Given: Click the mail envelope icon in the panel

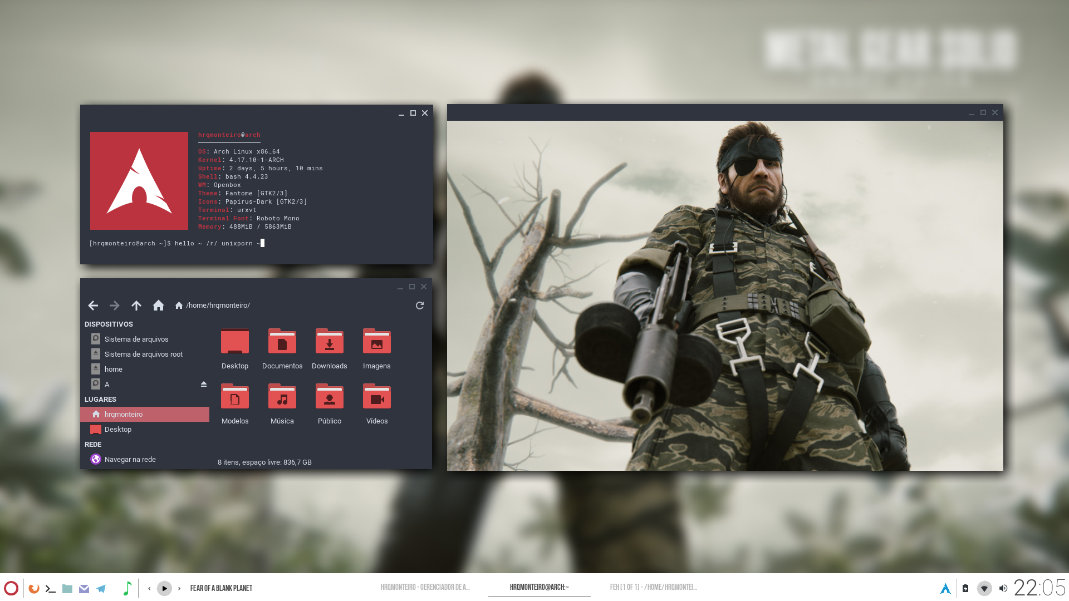Looking at the screenshot, I should [84, 588].
